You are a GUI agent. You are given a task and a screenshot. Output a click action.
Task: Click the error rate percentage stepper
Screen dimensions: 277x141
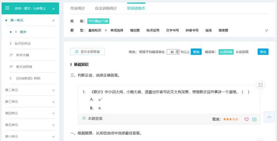tap(177, 52)
